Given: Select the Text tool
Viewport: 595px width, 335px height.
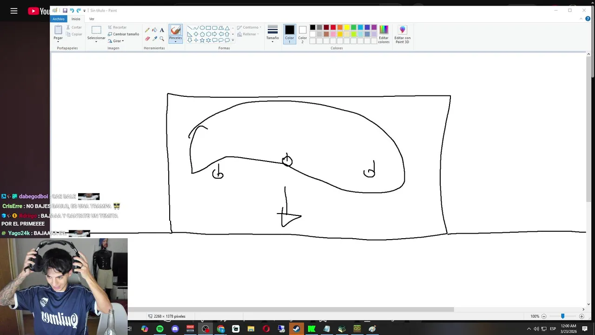Looking at the screenshot, I should 162,30.
